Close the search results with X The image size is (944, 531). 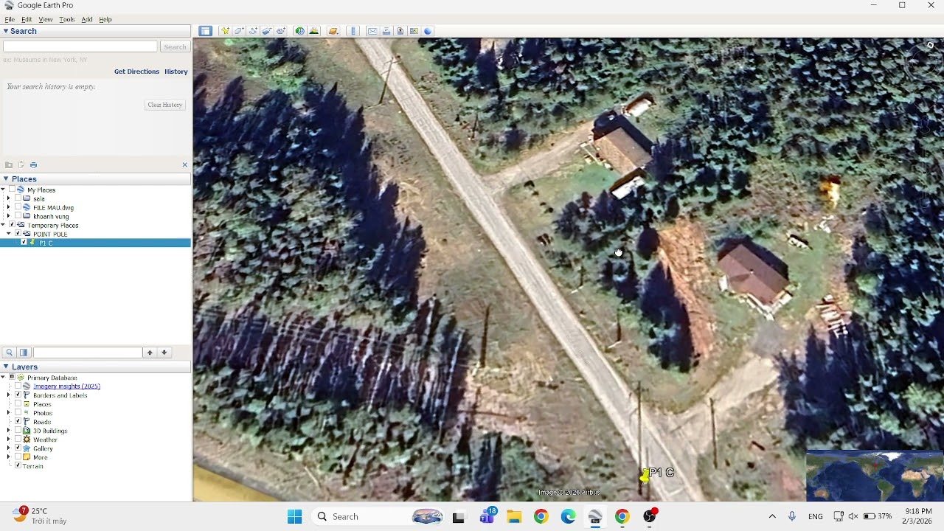184,164
